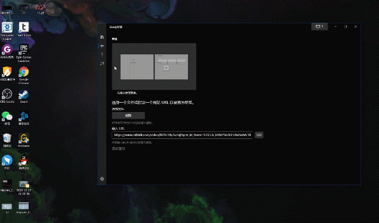Select the Steam desktop shortcut

[24, 96]
